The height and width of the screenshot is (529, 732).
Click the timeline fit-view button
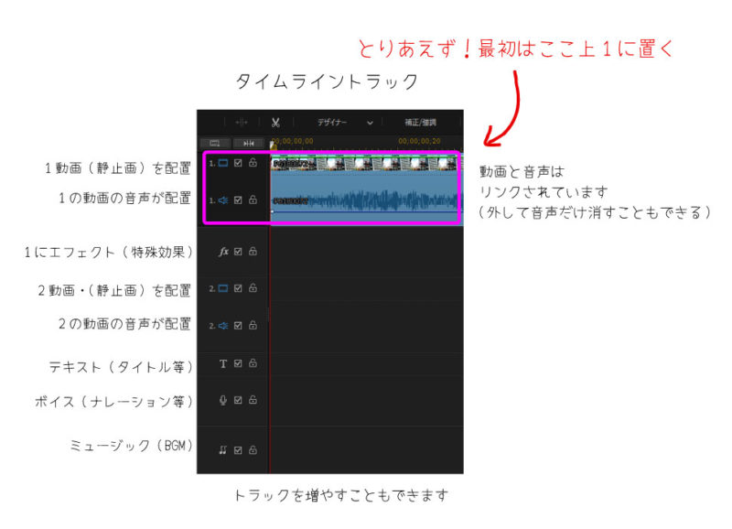coord(215,143)
